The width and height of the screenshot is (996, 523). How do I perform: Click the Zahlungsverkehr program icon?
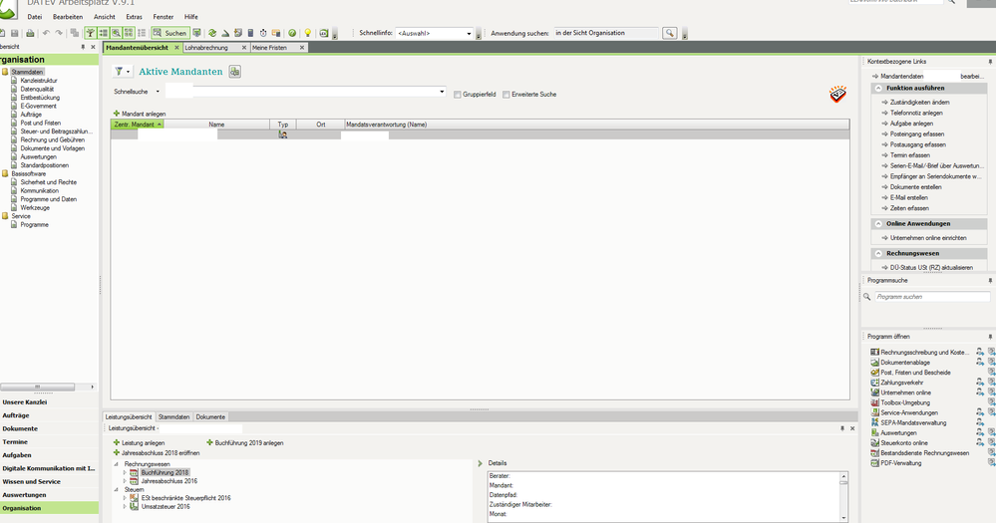[874, 383]
